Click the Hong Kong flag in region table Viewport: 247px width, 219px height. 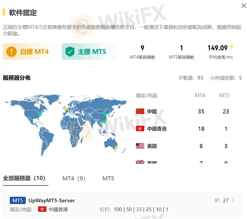[x=140, y=129]
